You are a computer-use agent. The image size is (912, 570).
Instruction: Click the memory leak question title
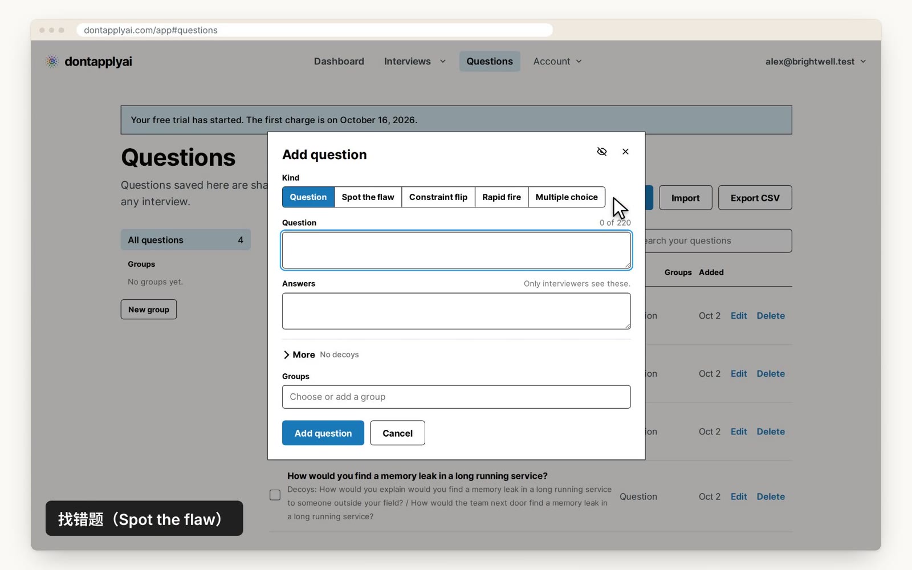coord(417,476)
